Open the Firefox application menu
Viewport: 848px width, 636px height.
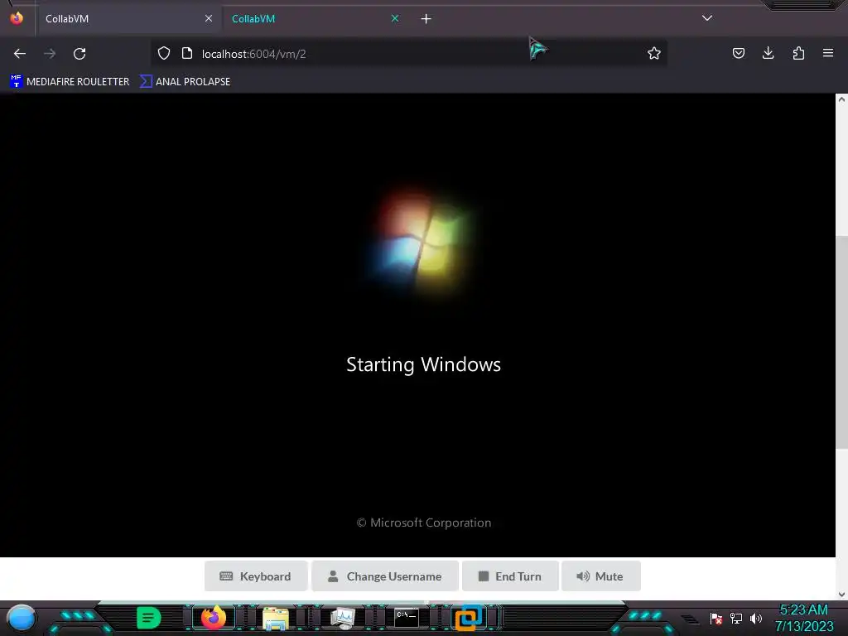click(x=828, y=53)
